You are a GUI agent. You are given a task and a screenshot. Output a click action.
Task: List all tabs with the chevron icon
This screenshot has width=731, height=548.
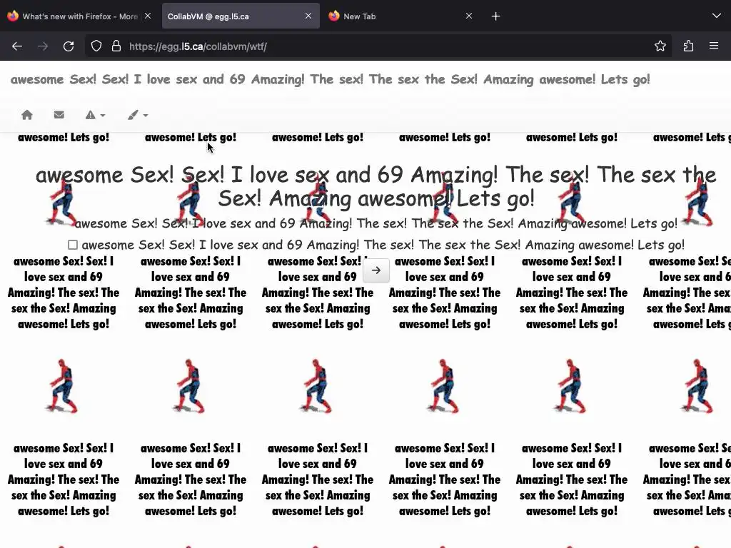click(x=717, y=16)
